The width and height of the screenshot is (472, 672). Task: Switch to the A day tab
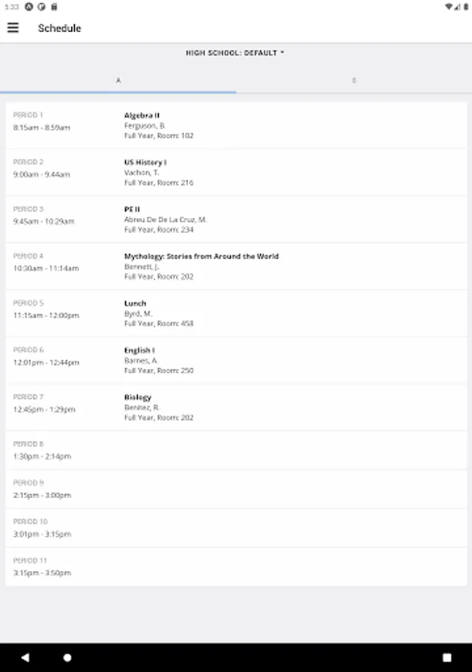point(119,80)
